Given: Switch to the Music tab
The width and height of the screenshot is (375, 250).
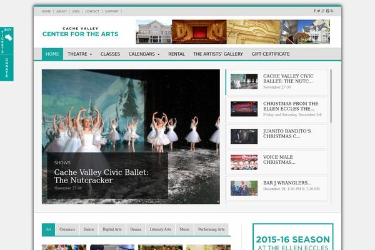Looking at the screenshot, I should click(x=184, y=229).
